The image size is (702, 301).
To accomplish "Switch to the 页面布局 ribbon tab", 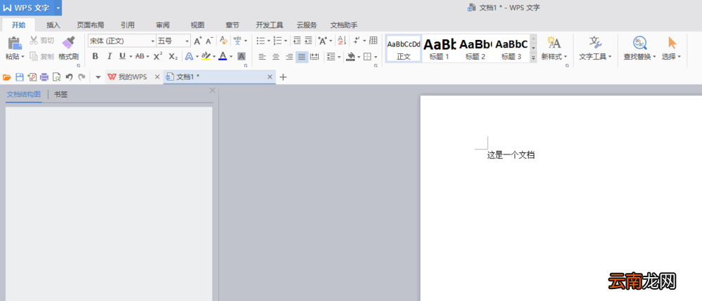I will 91,25.
